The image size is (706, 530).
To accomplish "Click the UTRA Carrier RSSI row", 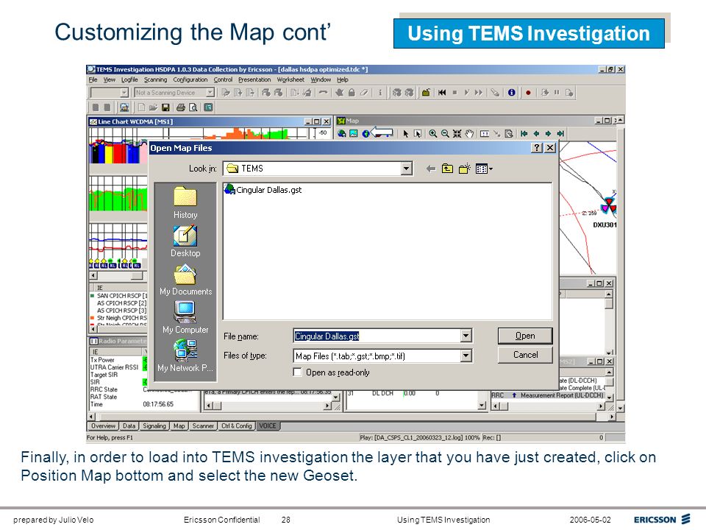I will coord(117,367).
